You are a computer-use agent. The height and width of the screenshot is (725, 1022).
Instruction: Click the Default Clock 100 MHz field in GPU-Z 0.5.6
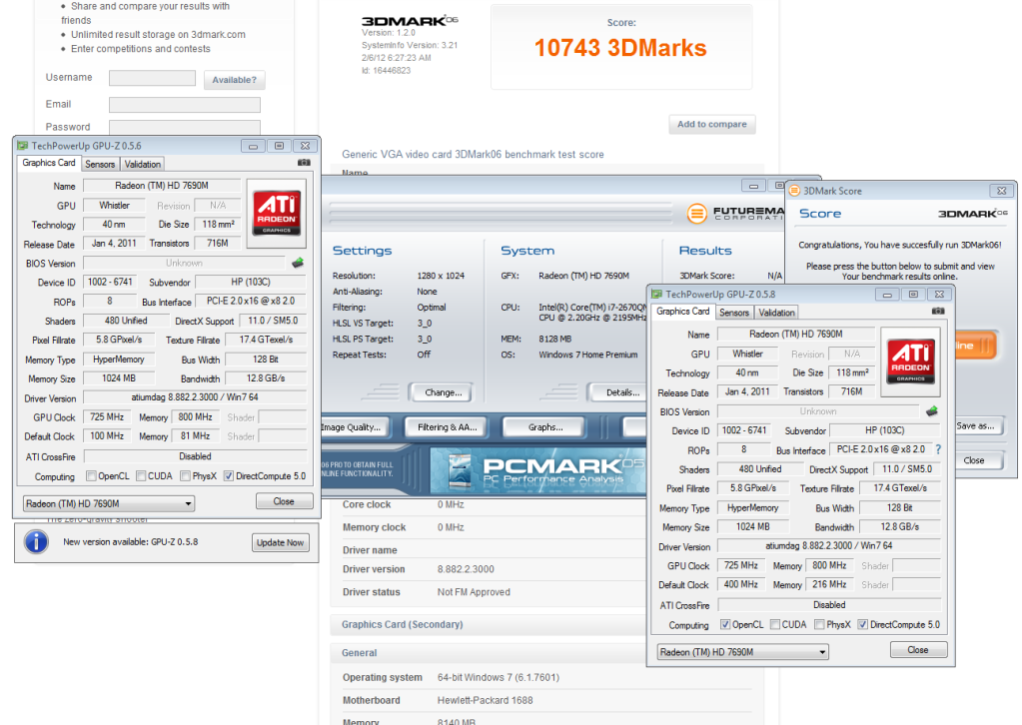click(x=107, y=436)
